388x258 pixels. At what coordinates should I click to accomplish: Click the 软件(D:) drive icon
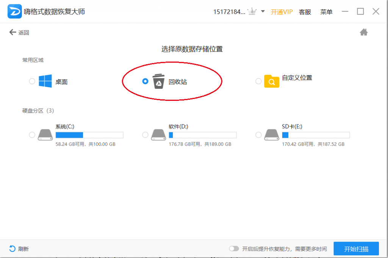158,135
